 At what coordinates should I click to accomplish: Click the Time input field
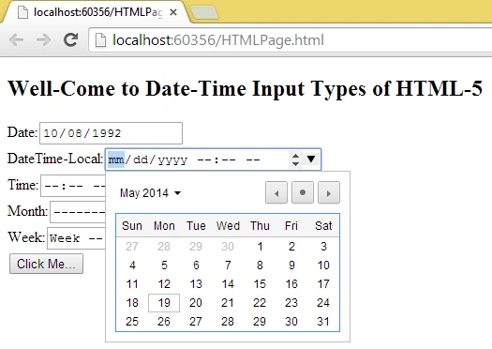click(x=73, y=186)
